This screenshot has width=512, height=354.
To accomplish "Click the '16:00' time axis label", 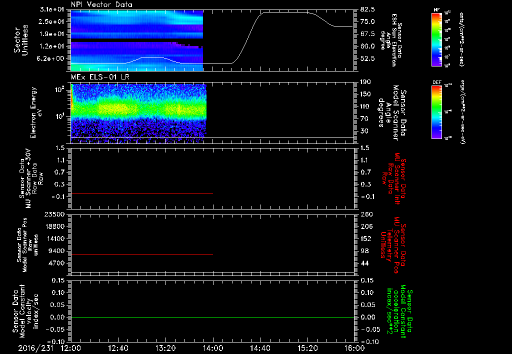I will [355, 348].
